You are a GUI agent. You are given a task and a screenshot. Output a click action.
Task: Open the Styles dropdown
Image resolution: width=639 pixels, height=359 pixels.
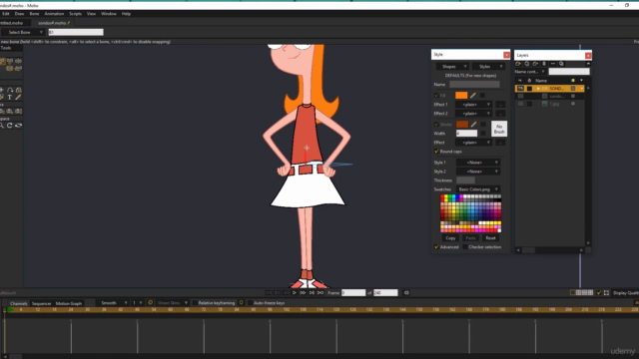click(x=488, y=67)
